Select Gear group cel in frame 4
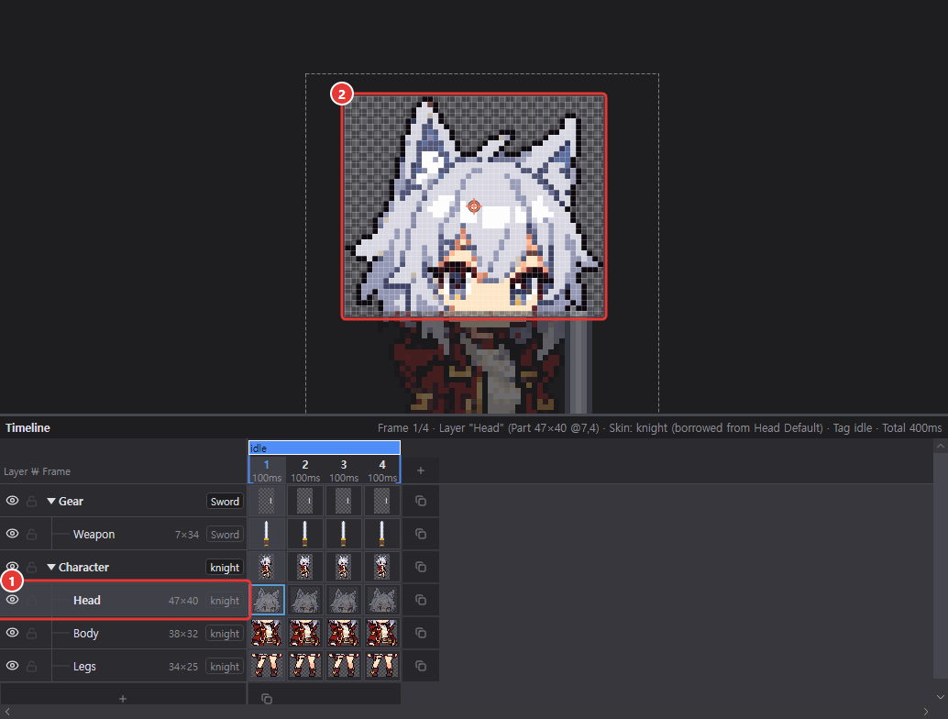This screenshot has width=948, height=719. coord(382,502)
